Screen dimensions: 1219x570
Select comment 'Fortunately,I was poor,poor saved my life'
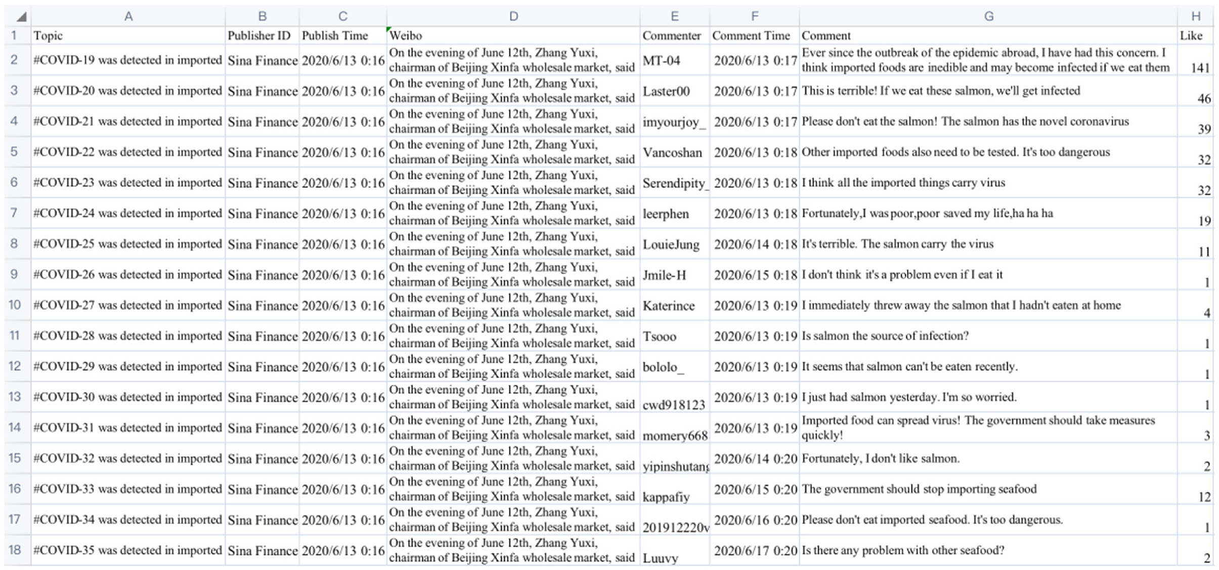(988, 214)
